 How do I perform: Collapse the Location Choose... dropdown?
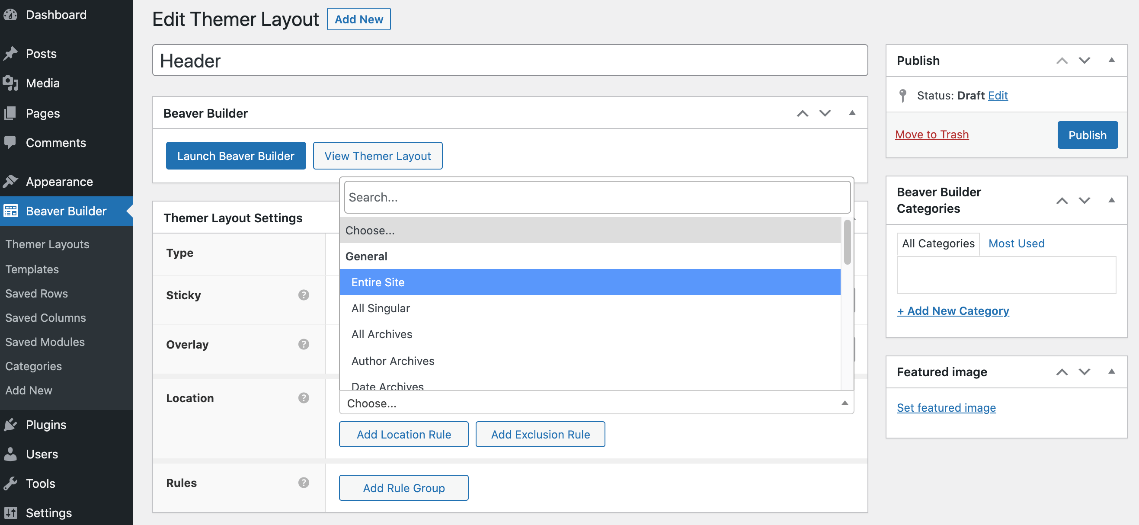(x=844, y=403)
